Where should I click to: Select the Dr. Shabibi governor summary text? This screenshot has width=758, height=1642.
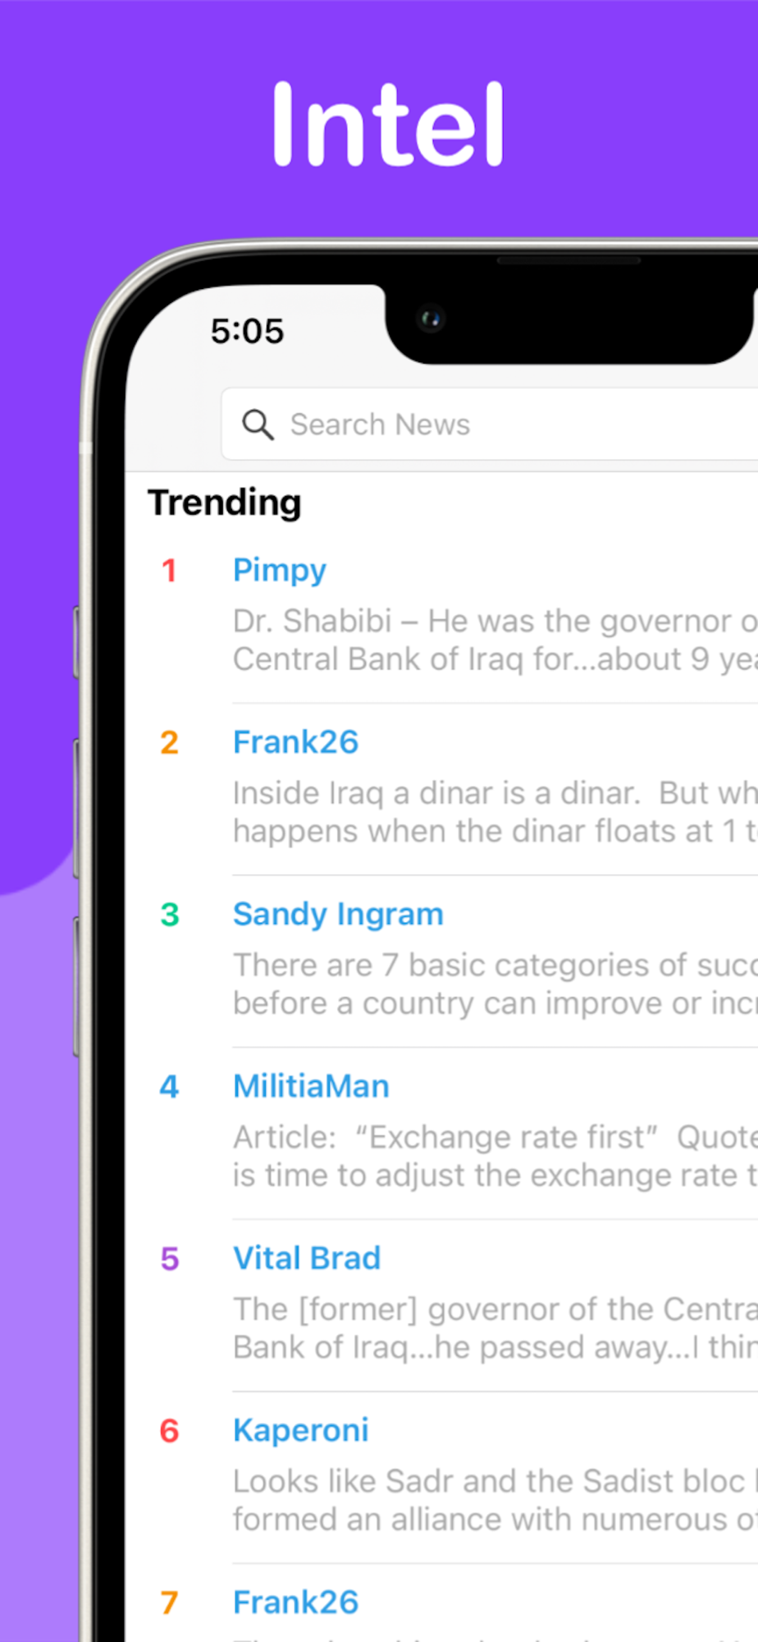(495, 640)
